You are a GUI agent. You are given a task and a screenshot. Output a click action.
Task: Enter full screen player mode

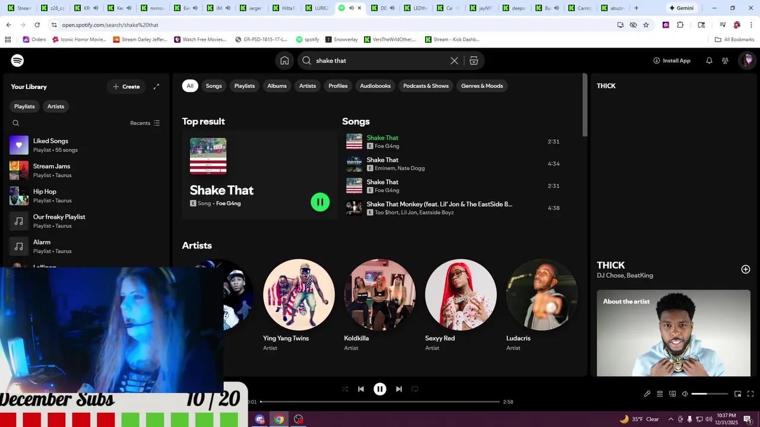click(x=750, y=394)
